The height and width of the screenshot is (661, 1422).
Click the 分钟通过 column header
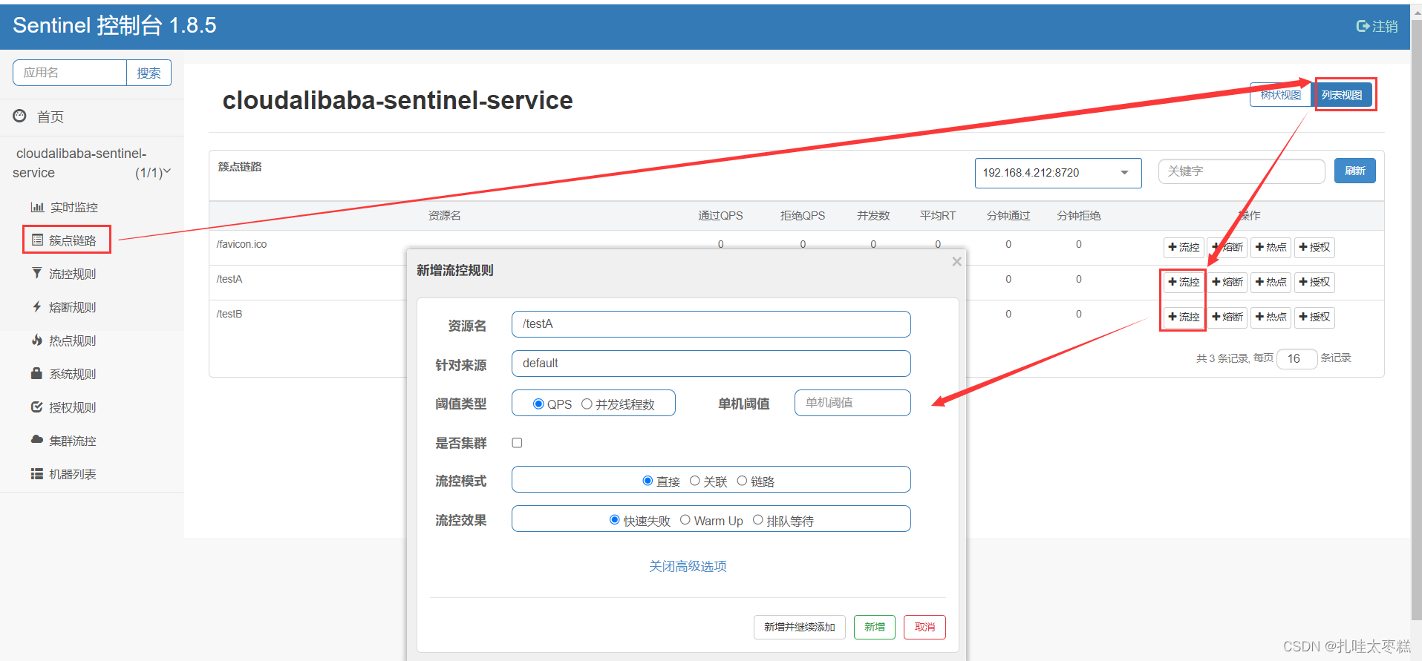1008,215
